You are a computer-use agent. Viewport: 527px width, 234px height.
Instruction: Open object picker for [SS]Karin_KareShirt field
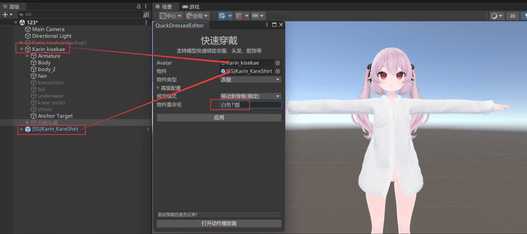[278, 71]
